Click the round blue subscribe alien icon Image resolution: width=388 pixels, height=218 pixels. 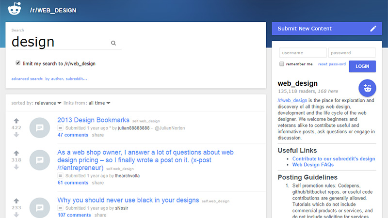coord(367,88)
